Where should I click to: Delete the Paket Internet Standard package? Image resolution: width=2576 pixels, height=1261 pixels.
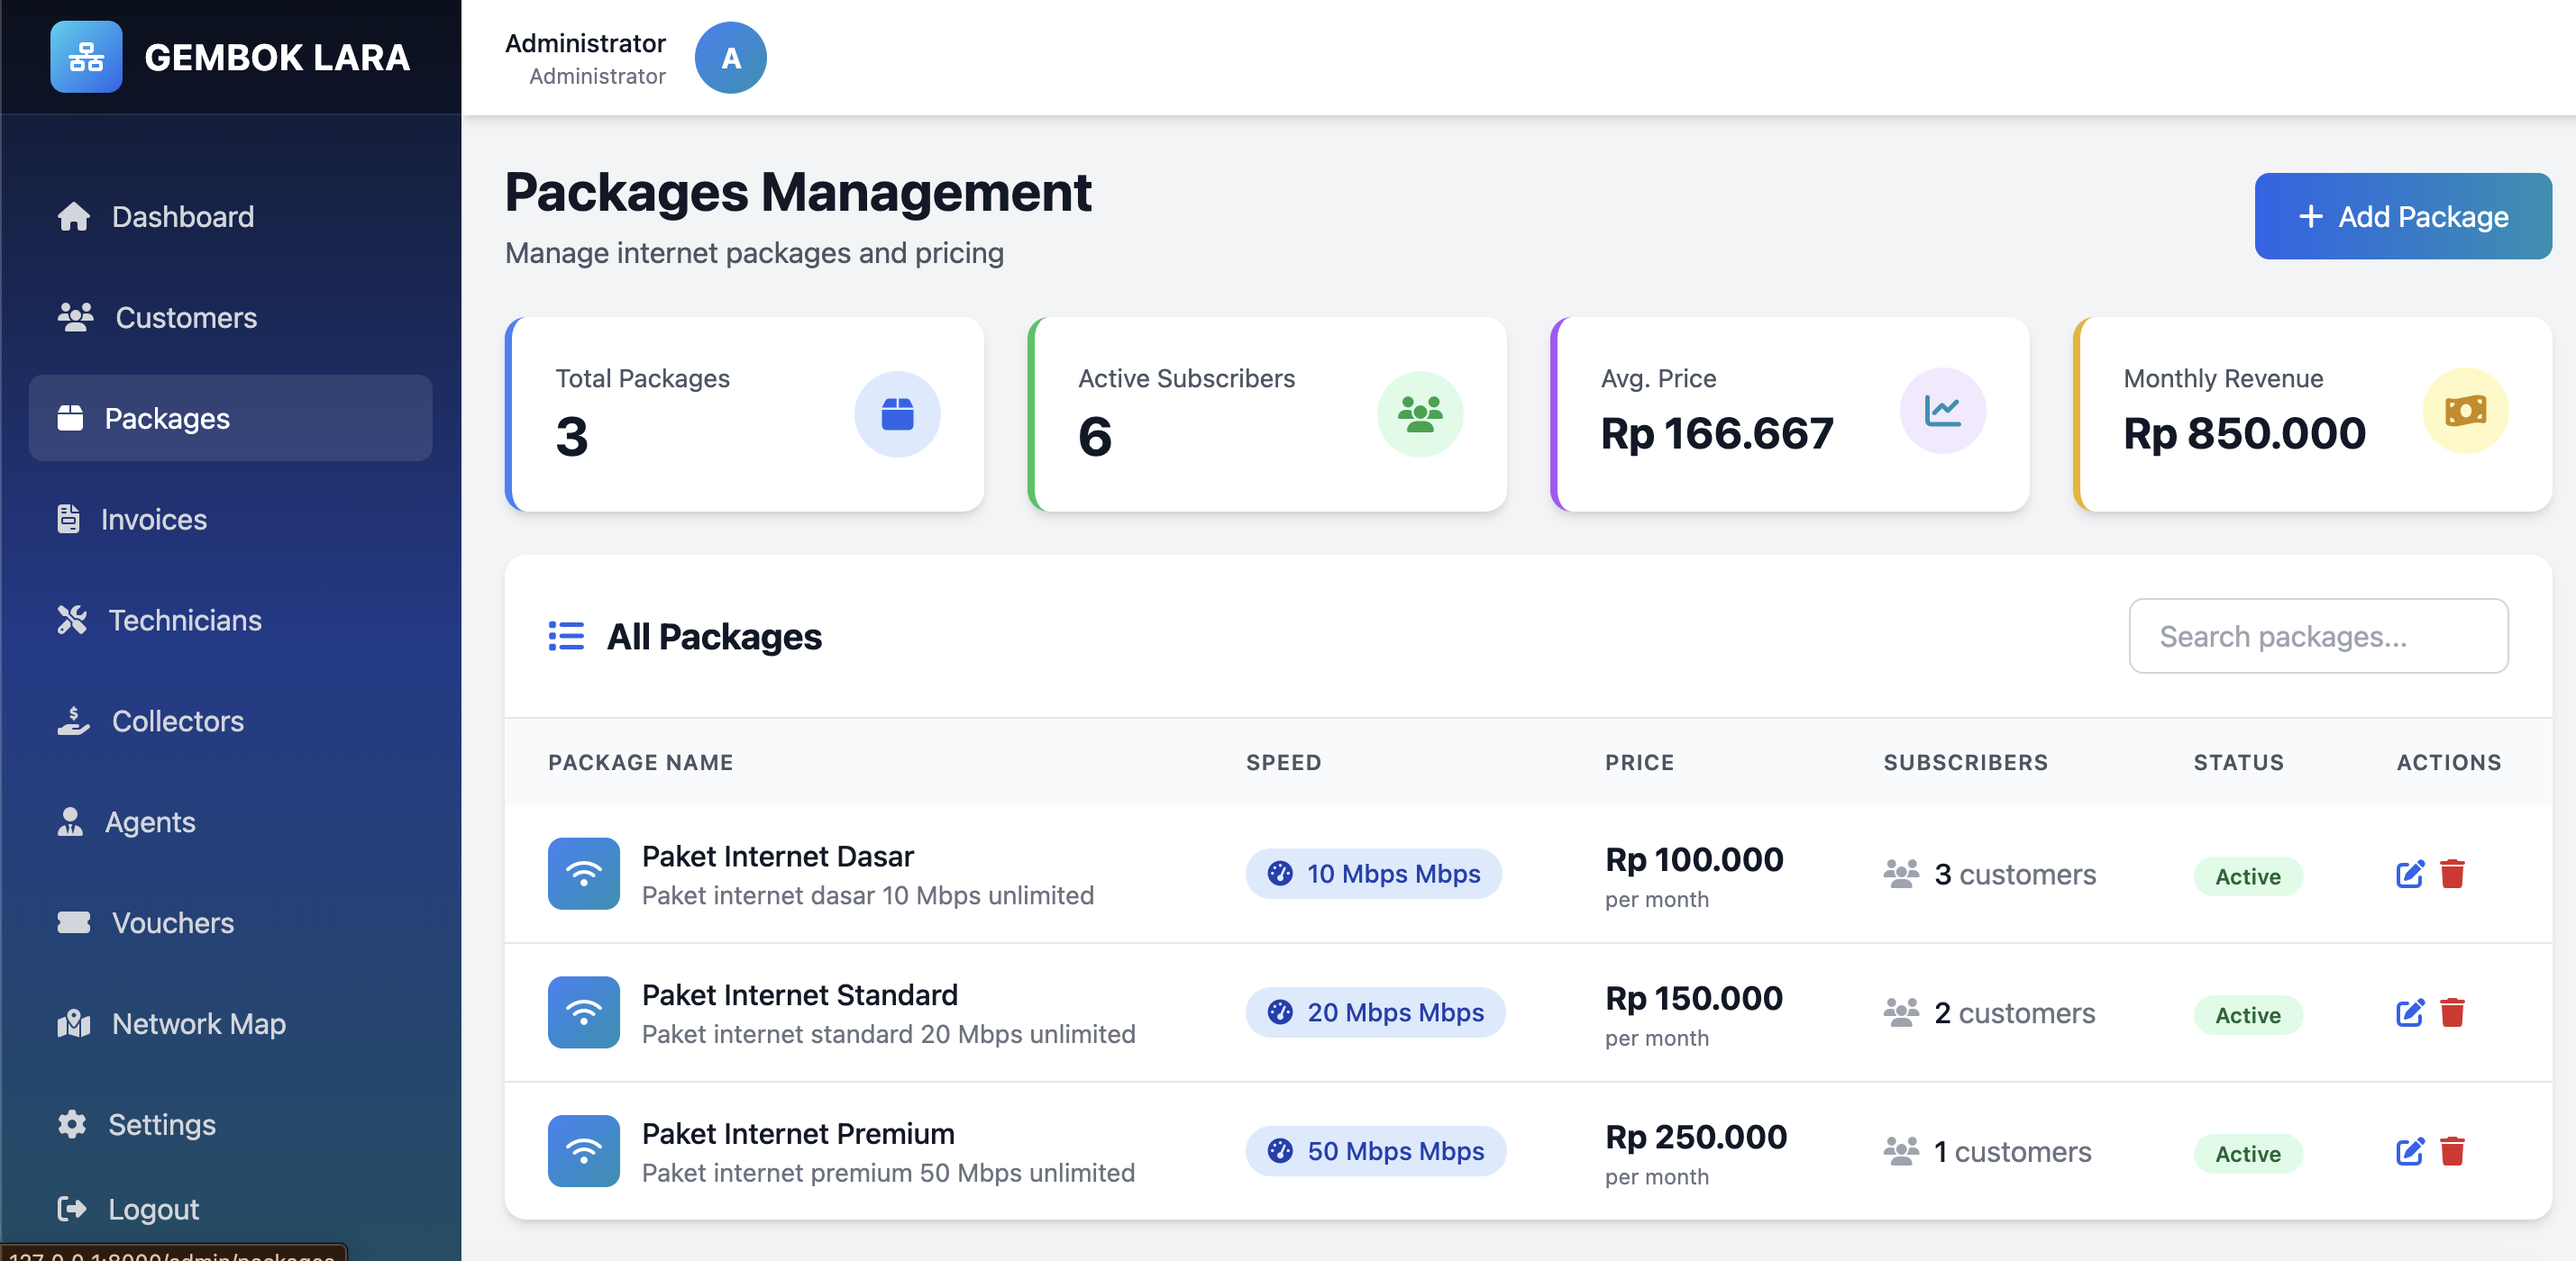2452,1013
